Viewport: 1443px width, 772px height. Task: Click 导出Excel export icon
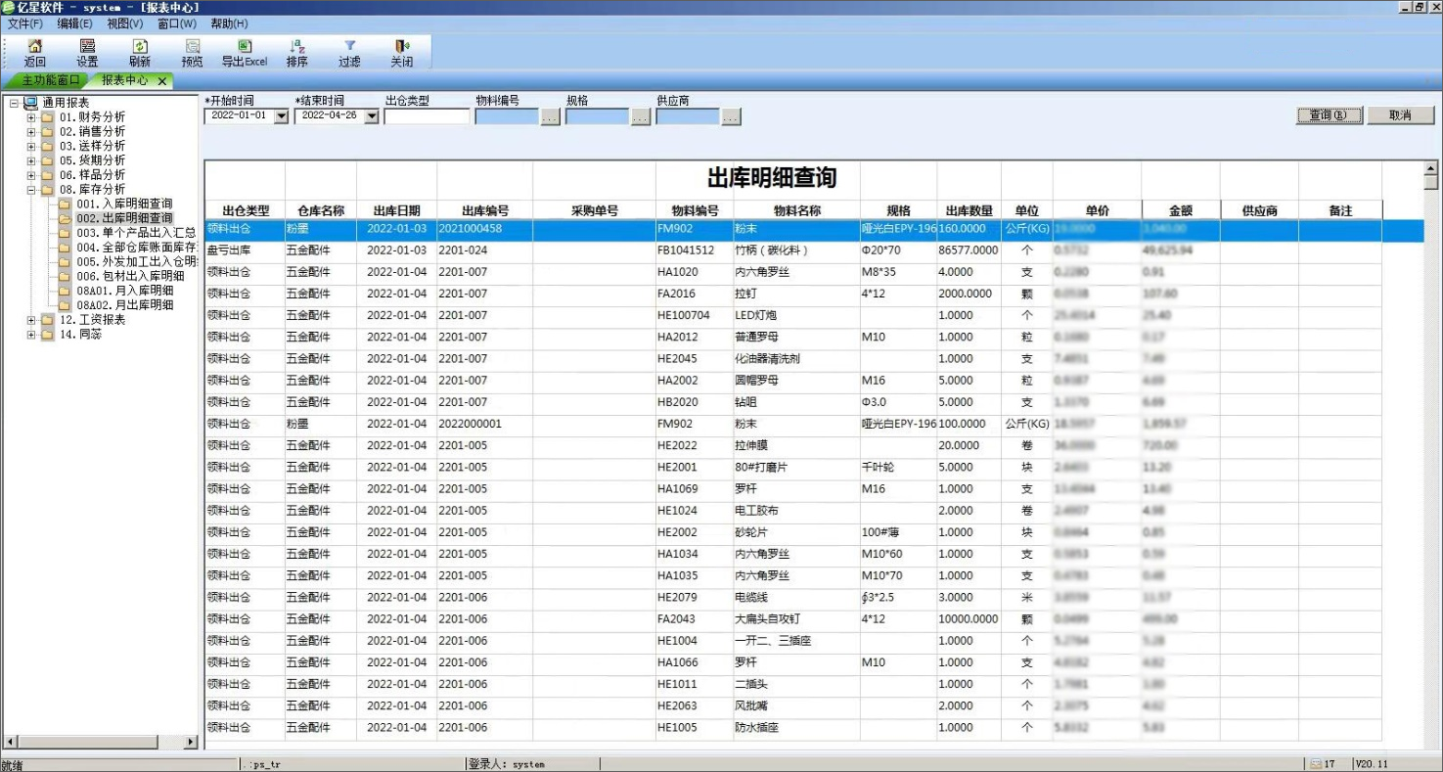245,46
